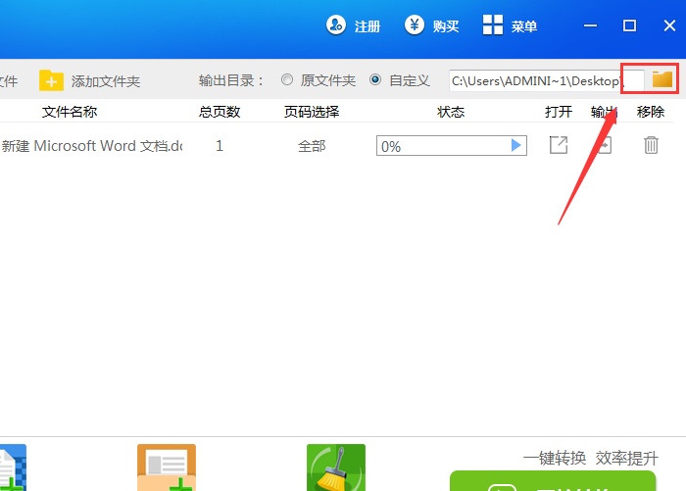Click the 购买 label in the title bar
Screen dimensions: 686x491
point(446,26)
